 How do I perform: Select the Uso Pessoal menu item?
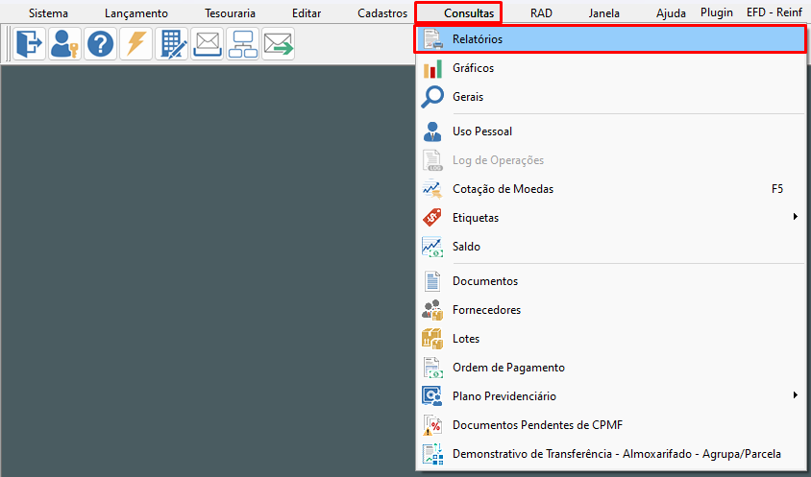click(x=482, y=131)
